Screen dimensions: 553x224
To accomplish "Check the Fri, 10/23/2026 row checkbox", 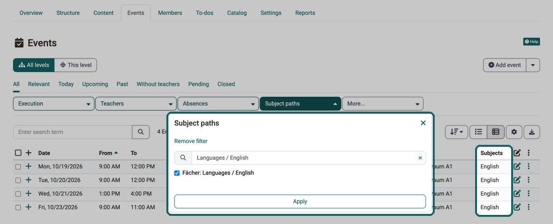I will 18,208.
